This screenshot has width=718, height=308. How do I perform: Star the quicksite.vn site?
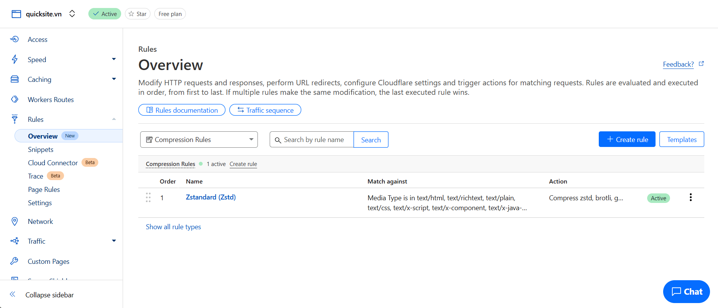(138, 14)
